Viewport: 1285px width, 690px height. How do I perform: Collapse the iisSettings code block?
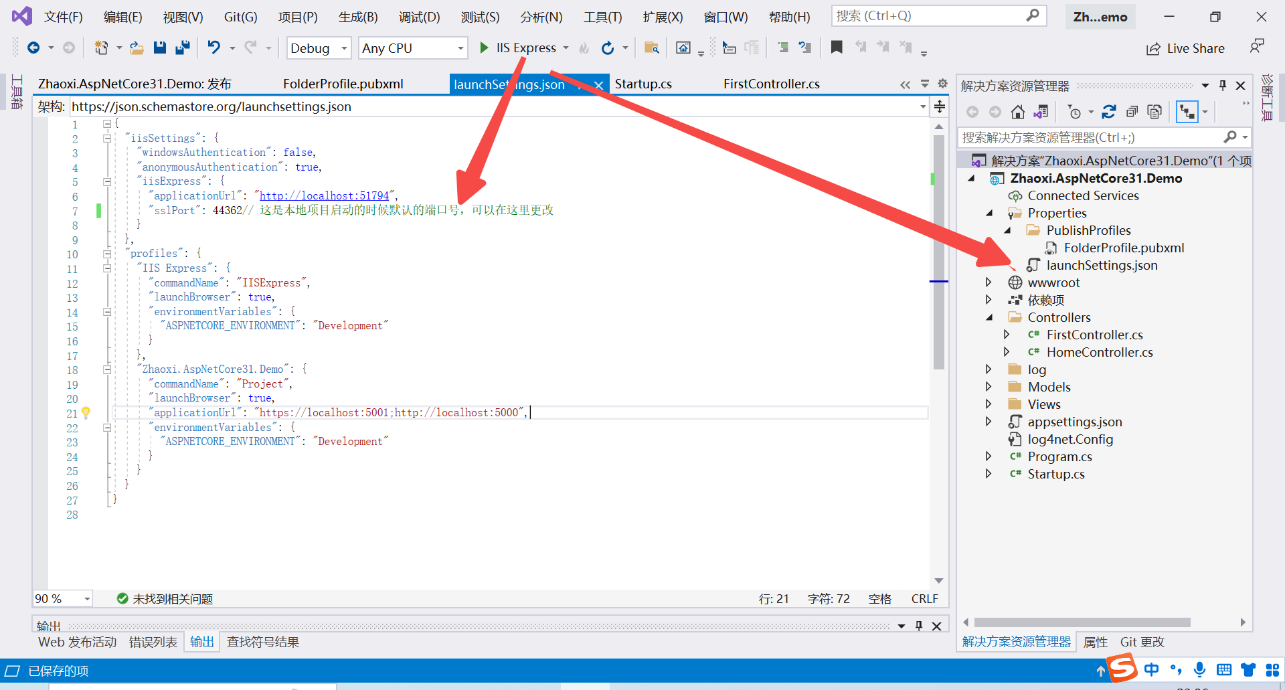pos(107,139)
